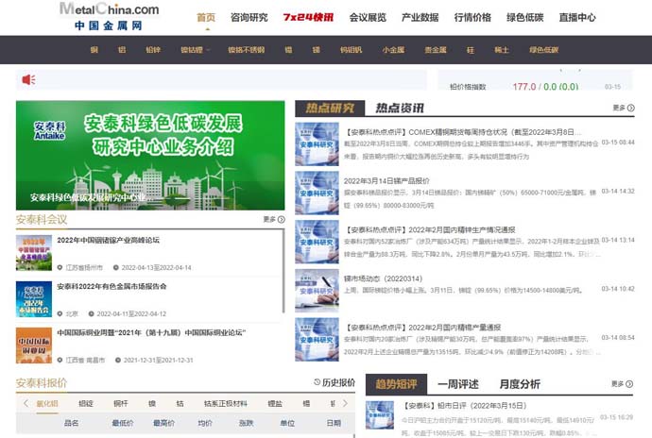652x438 pixels.
Task: Open the 历史报价 link
Action: [338, 382]
